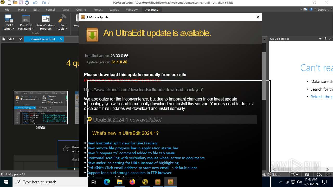This screenshot has height=187, width=333.
Task: Open the File menu
Action: tap(7, 10)
